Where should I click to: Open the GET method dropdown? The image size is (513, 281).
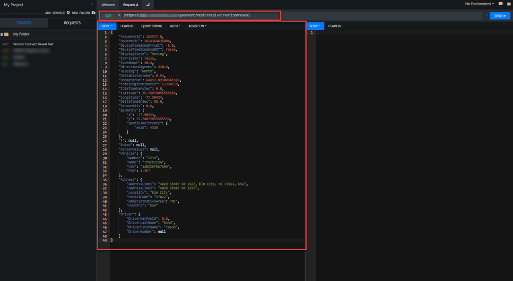click(119, 15)
